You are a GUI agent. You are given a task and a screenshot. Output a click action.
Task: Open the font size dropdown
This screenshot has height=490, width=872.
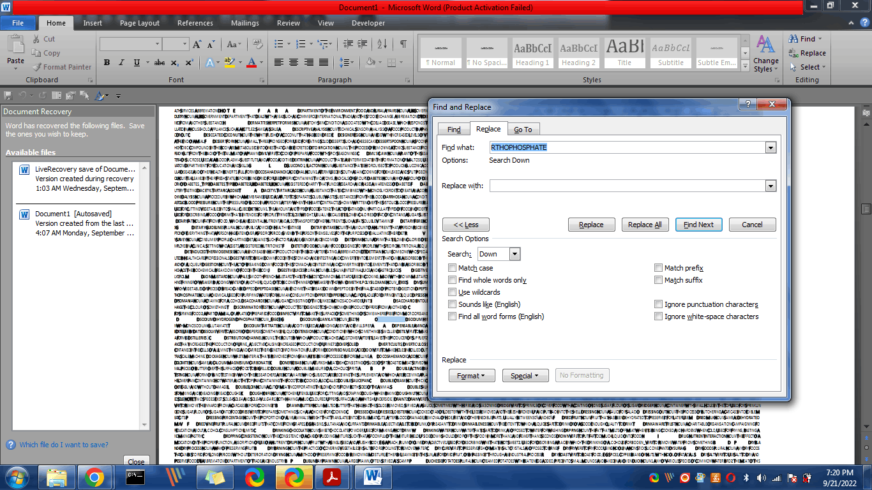pyautogui.click(x=184, y=44)
